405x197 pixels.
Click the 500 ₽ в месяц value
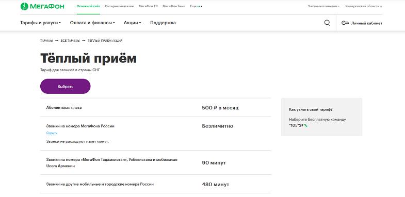click(x=220, y=108)
